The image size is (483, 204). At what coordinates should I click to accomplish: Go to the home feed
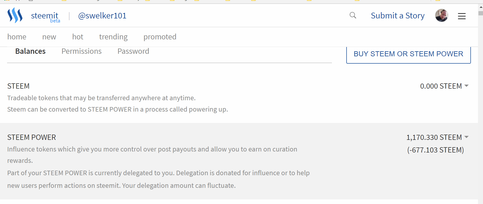click(17, 37)
